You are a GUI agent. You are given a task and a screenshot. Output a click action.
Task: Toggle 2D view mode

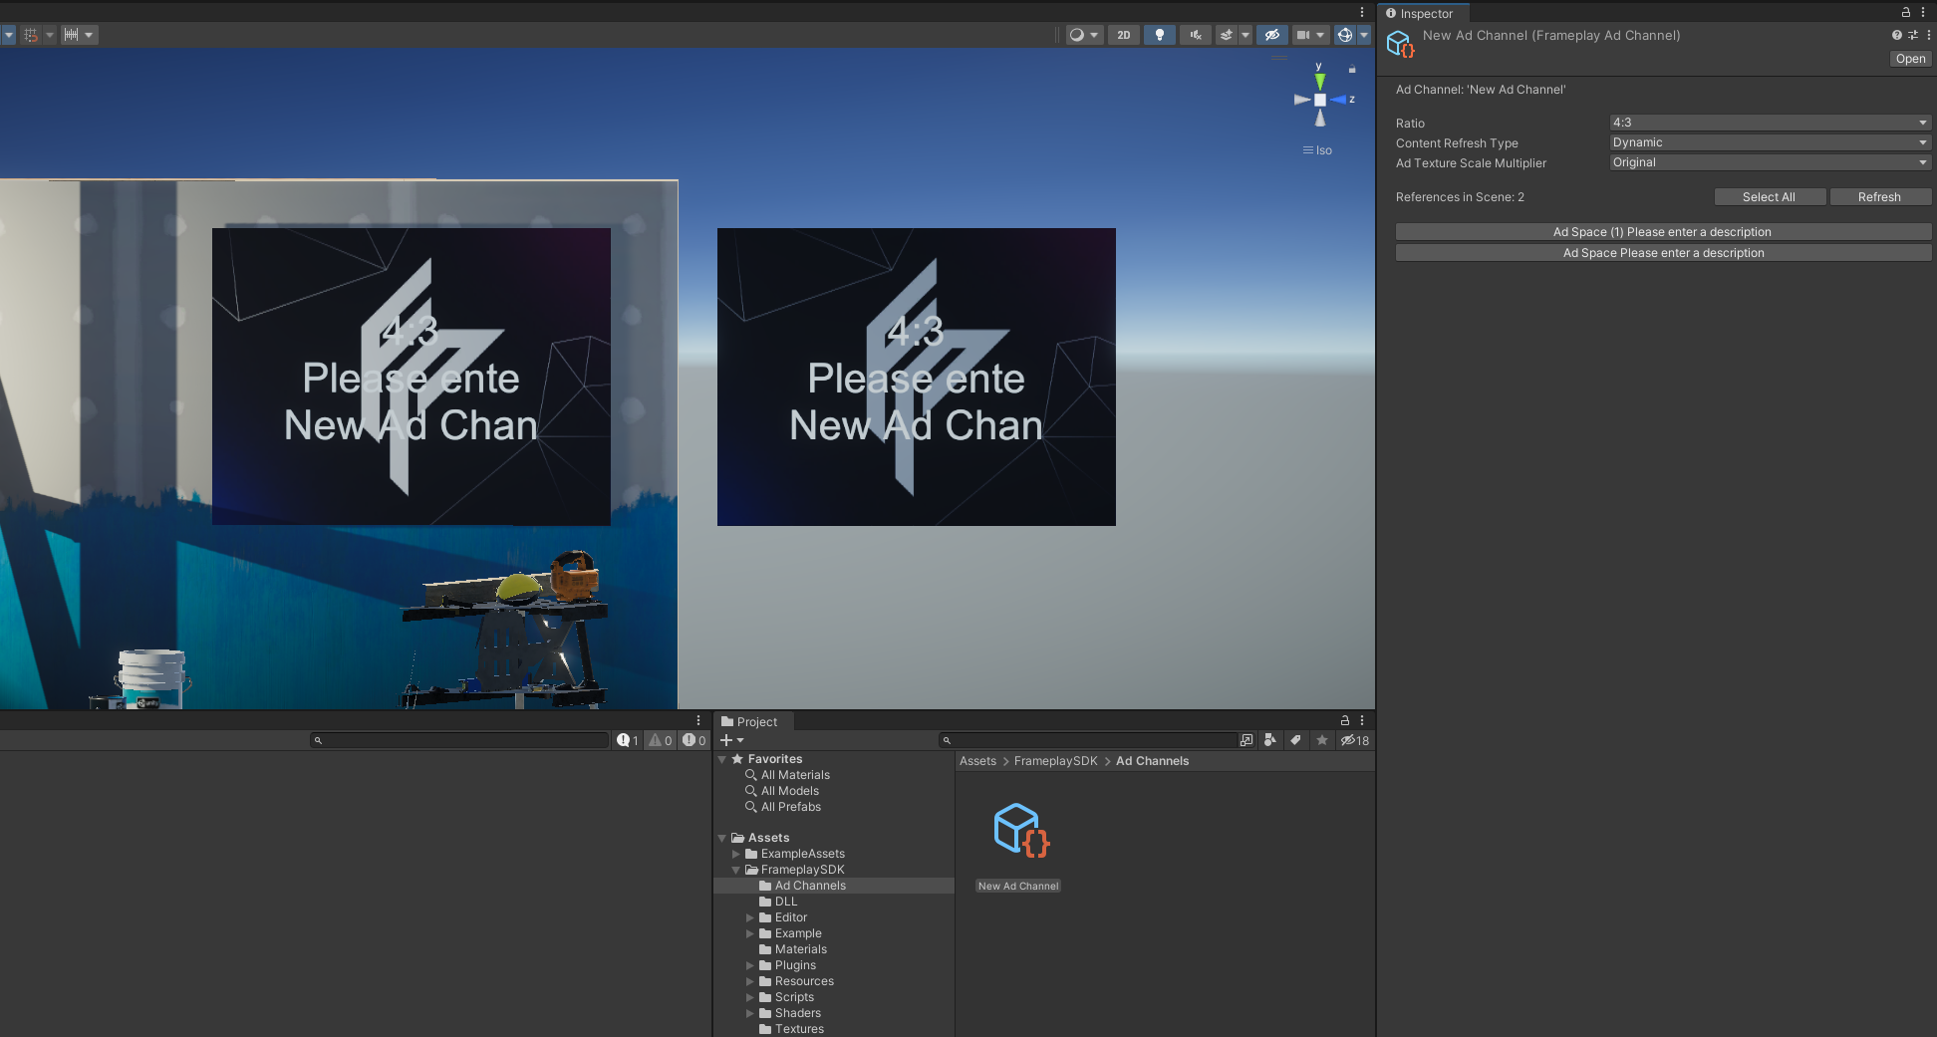(x=1123, y=35)
